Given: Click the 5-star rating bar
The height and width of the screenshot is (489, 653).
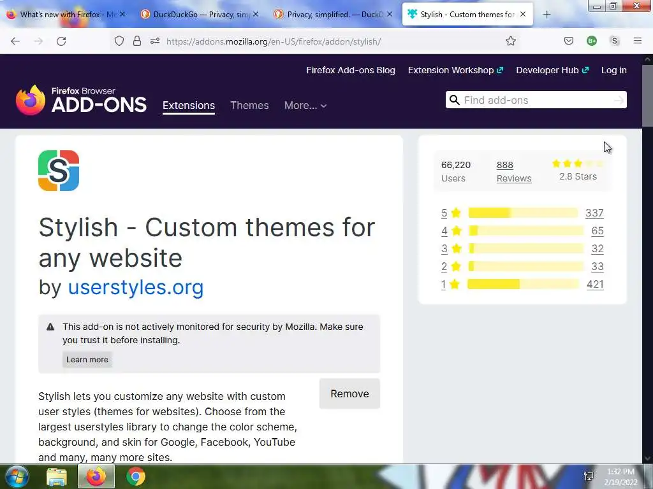Looking at the screenshot, I should pos(523,213).
